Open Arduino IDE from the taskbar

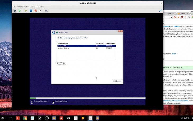coord(32,118)
